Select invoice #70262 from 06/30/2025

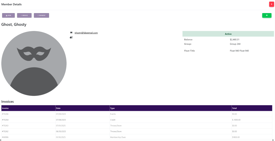coord(5,131)
